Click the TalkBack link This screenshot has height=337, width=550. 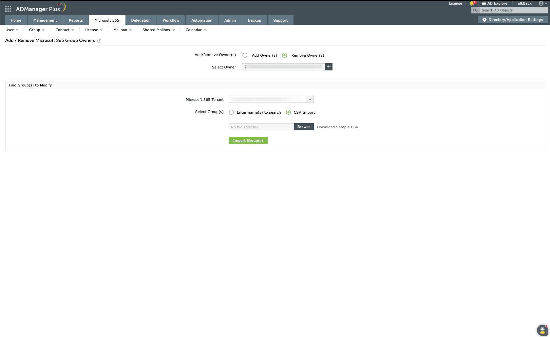[523, 3]
